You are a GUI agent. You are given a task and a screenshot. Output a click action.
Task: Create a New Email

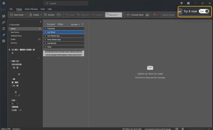[x=17, y=15]
